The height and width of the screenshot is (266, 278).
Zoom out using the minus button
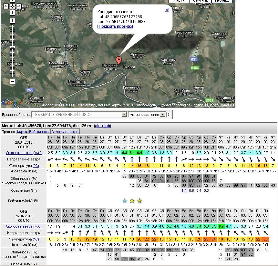tap(12, 82)
